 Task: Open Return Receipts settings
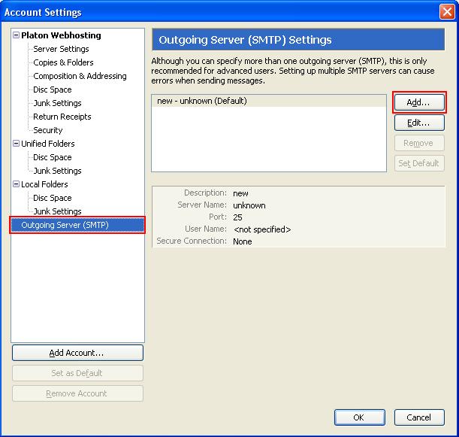[62, 117]
